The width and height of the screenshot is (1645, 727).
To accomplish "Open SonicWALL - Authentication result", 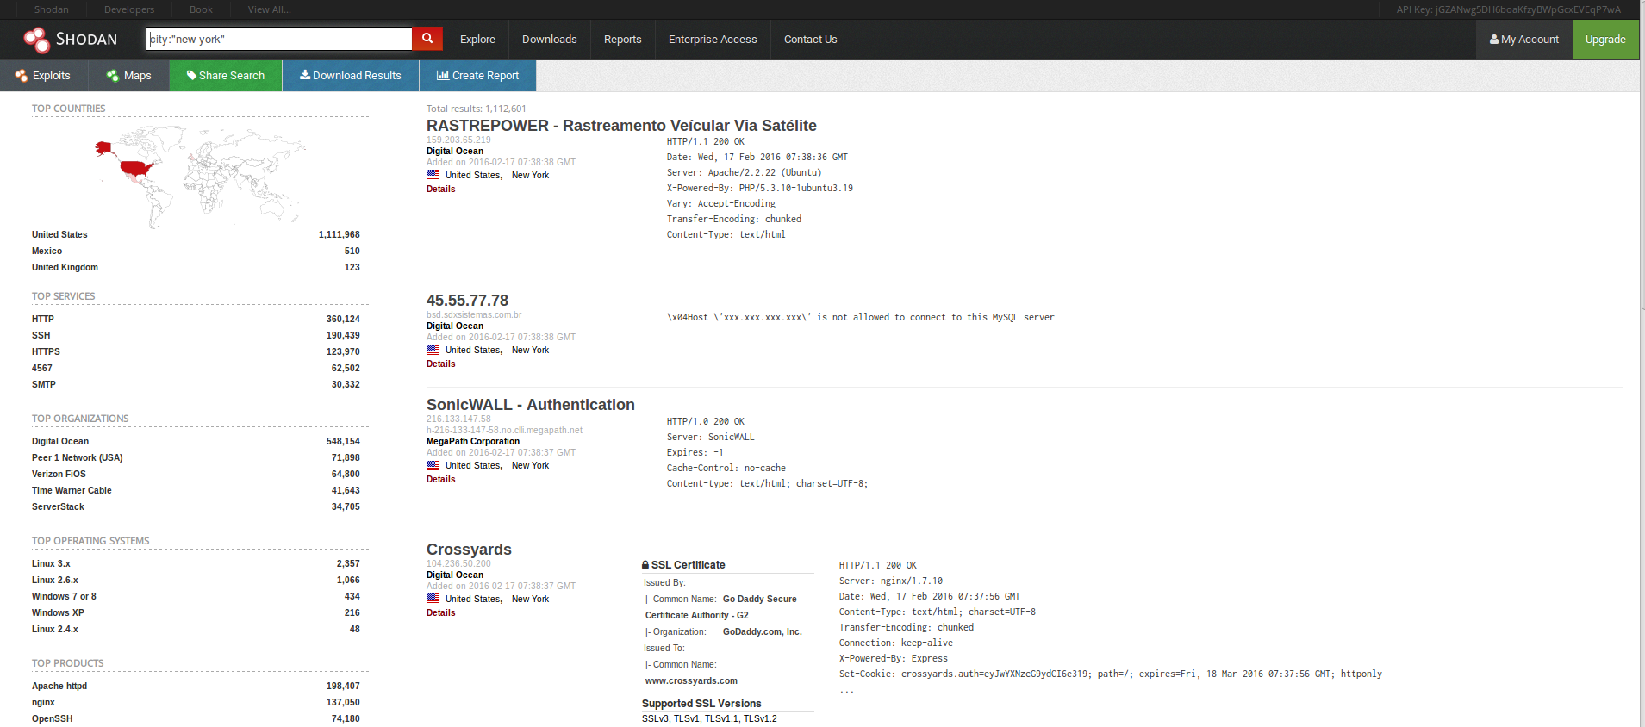I will pos(530,405).
